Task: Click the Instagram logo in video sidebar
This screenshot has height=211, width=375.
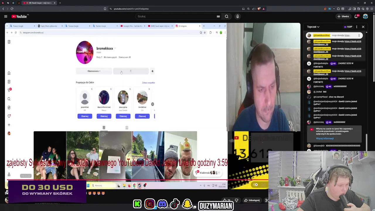Action: pos(9,42)
